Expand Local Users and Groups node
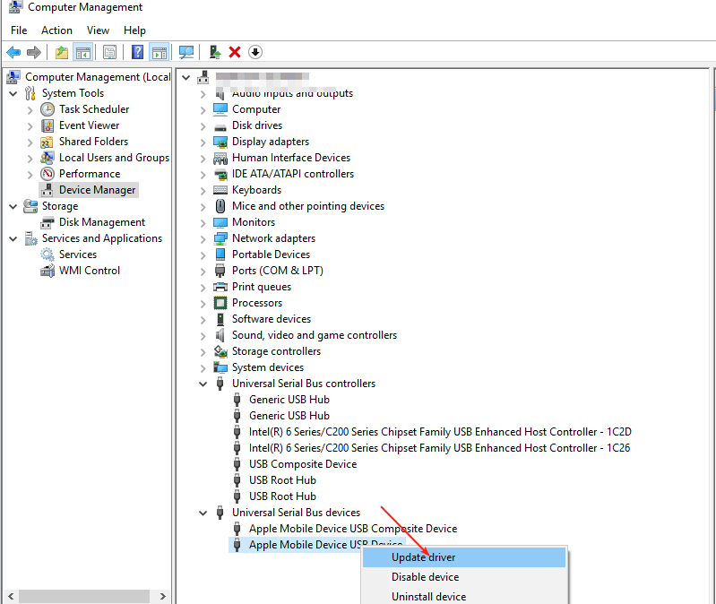Screen dimensions: 716x604 pyautogui.click(x=30, y=159)
